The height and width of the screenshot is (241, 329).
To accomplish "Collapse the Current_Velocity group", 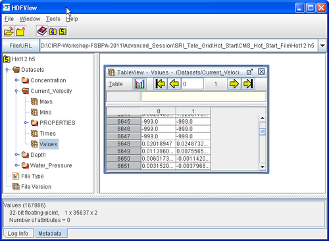I will point(16,91).
